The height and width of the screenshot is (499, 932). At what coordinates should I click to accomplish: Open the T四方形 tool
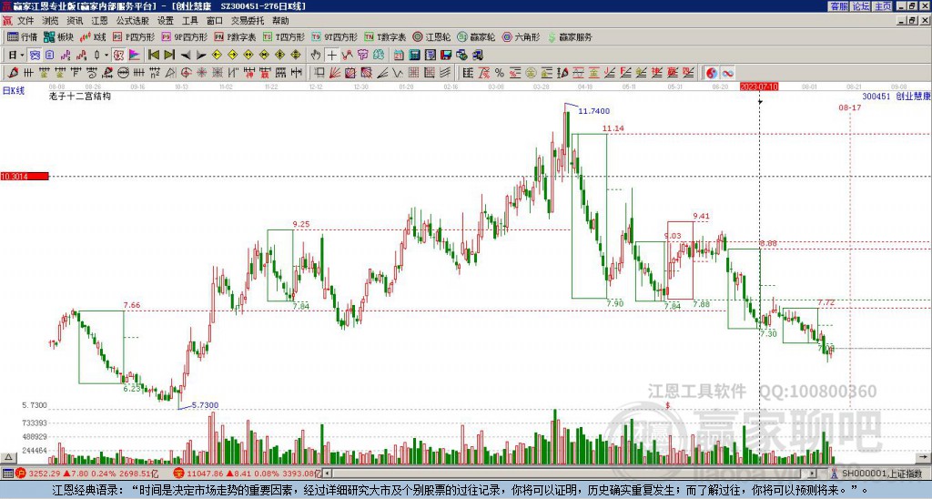point(284,36)
